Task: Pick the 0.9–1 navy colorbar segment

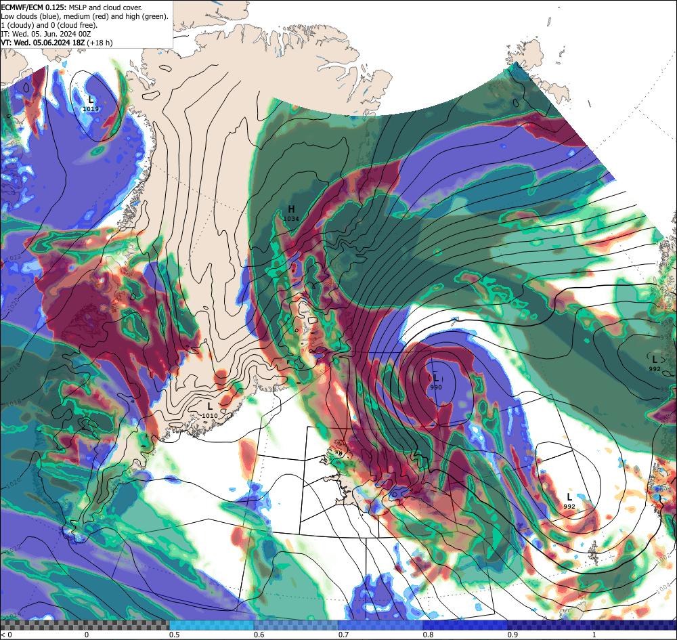Action: click(x=592, y=624)
